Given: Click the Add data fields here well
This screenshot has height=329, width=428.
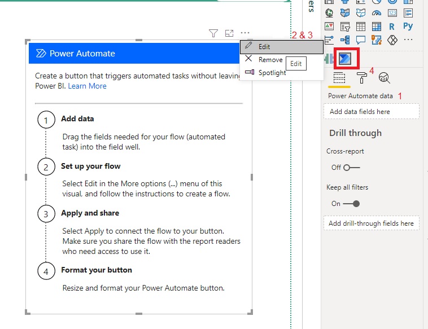Looking at the screenshot, I should [371, 111].
